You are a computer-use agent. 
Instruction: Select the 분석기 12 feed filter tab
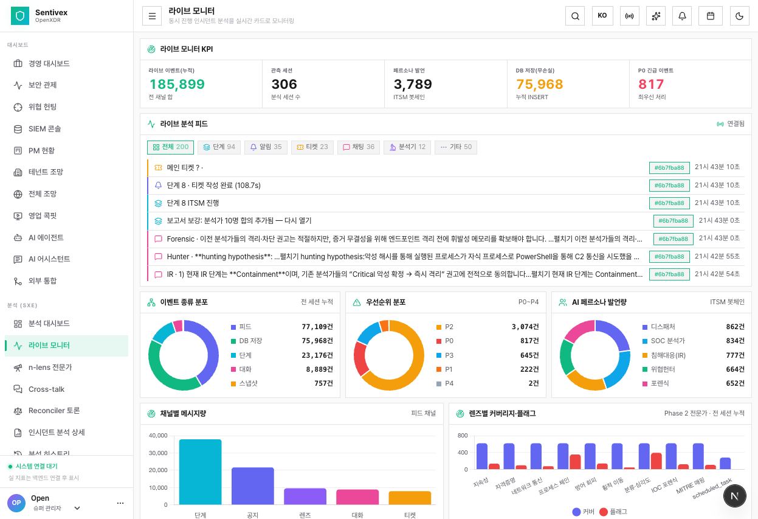pos(407,147)
